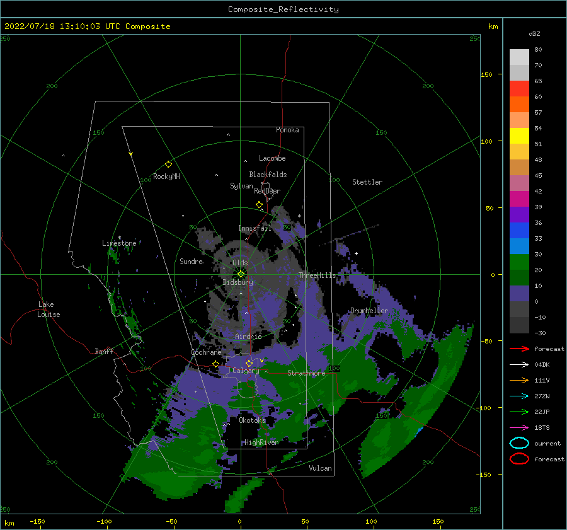This screenshot has height=530, width=567.
Task: Click the Innisfail label
Action: click(x=255, y=228)
